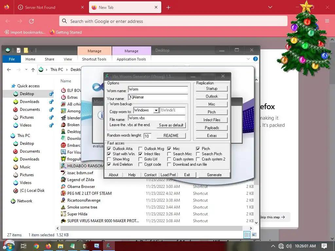Open Getting Started bookmark
Screen dimensions: 335x251
65,32
